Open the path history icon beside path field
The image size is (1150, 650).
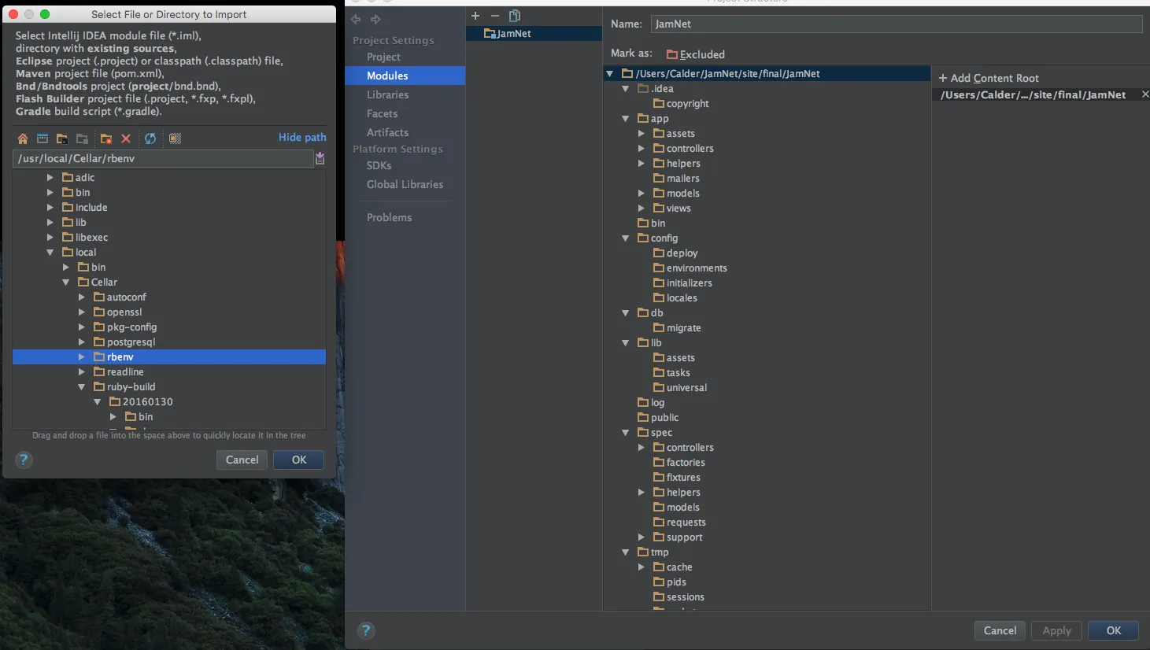pyautogui.click(x=320, y=158)
